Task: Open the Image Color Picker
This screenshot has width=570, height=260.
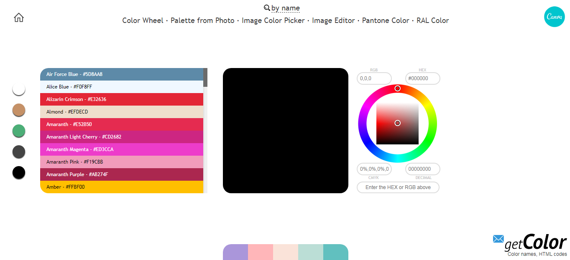Action: 273,20
